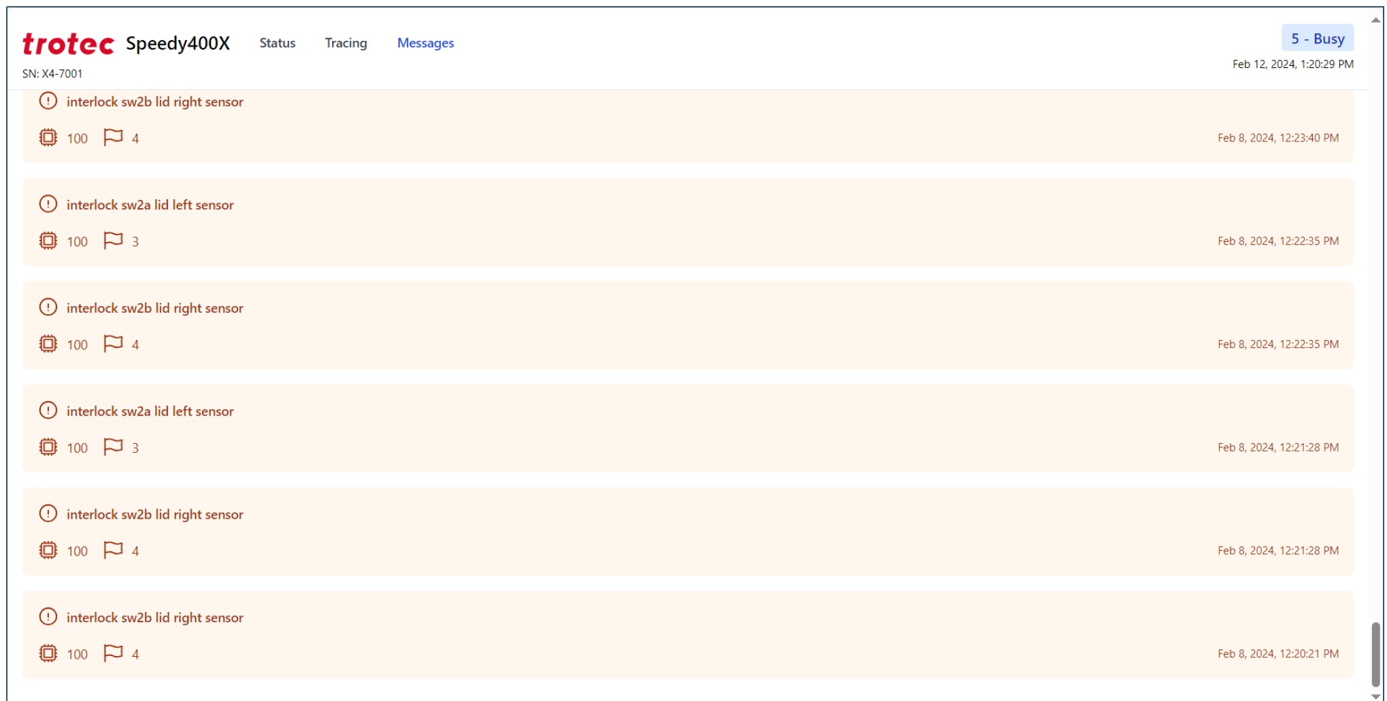This screenshot has width=1387, height=701.
Task: Click warning icon of sw2a message at 12:21:28
Action: (48, 411)
